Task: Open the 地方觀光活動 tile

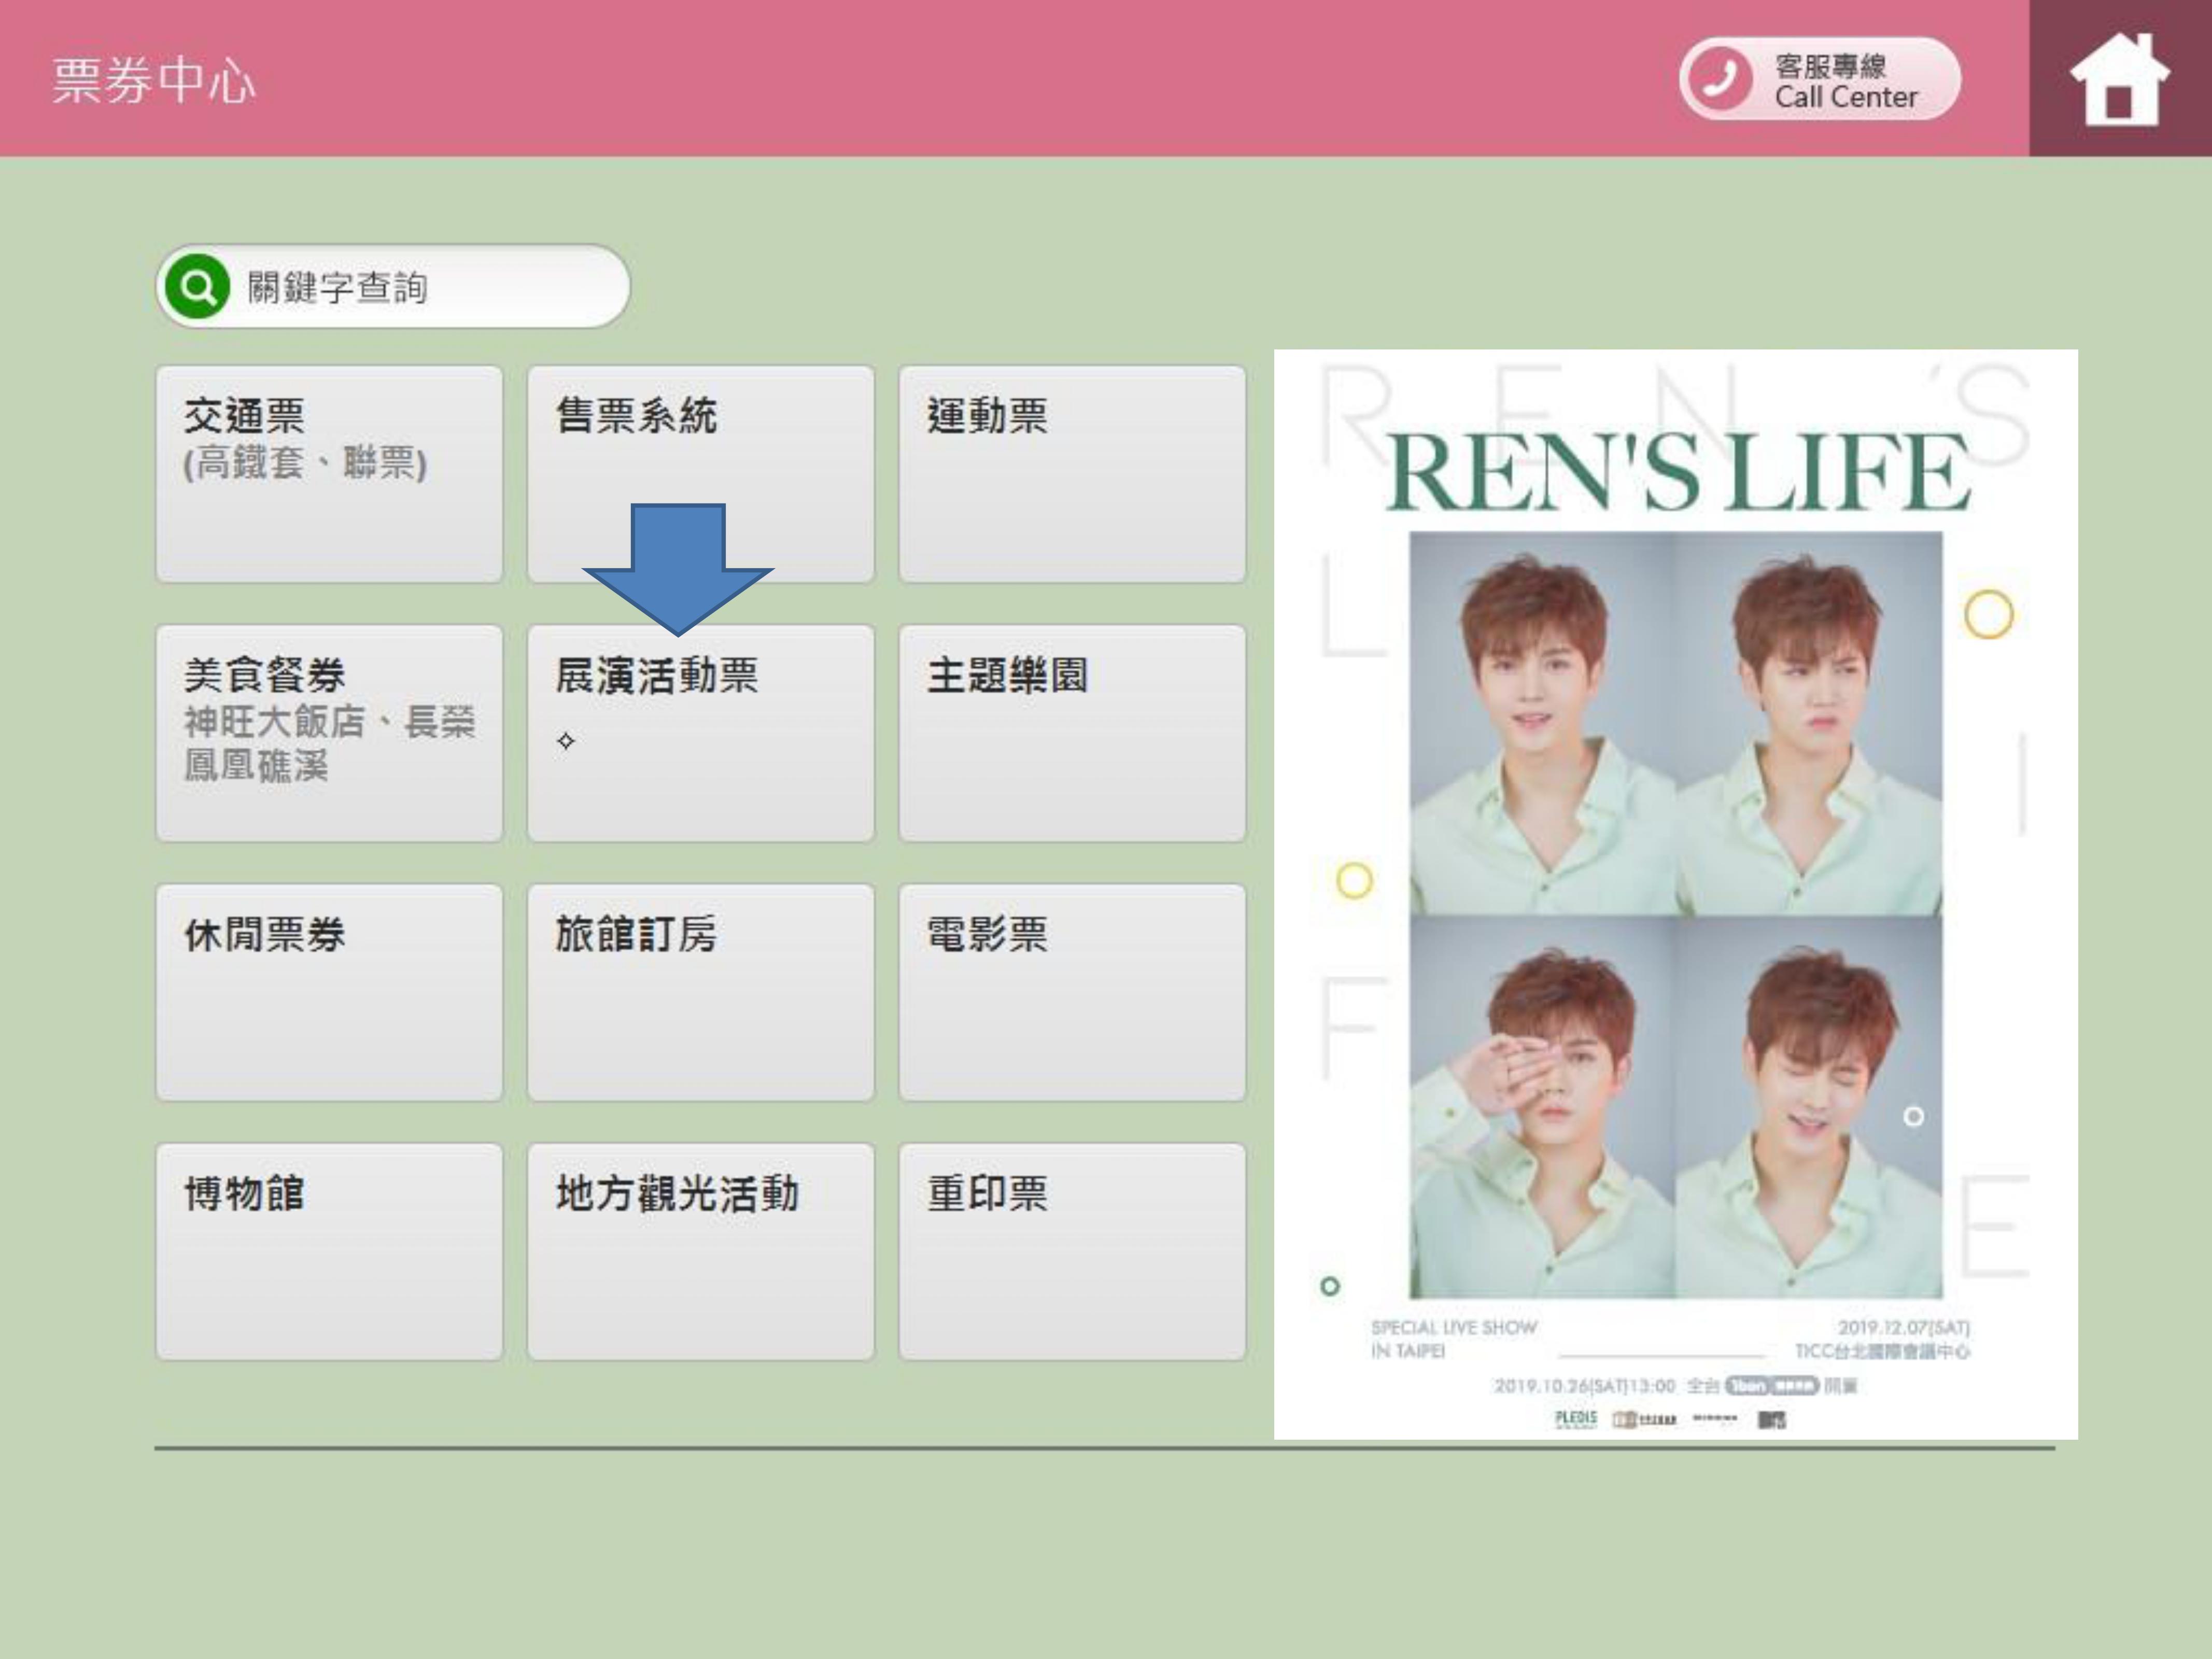Action: coord(701,1252)
